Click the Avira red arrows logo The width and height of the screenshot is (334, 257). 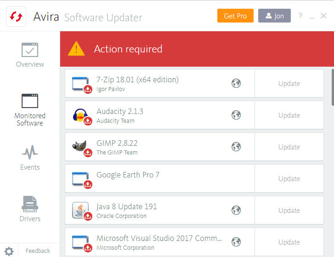point(16,17)
